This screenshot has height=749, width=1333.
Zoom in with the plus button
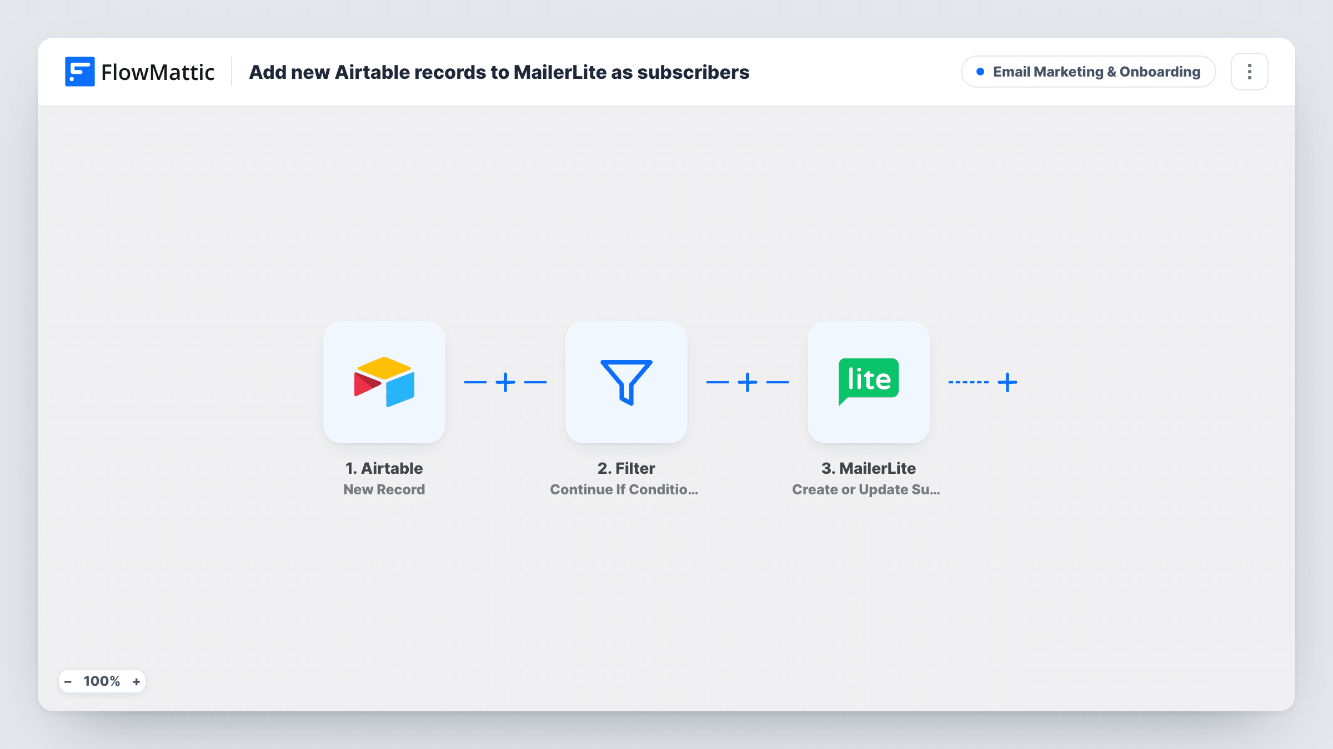(x=136, y=681)
